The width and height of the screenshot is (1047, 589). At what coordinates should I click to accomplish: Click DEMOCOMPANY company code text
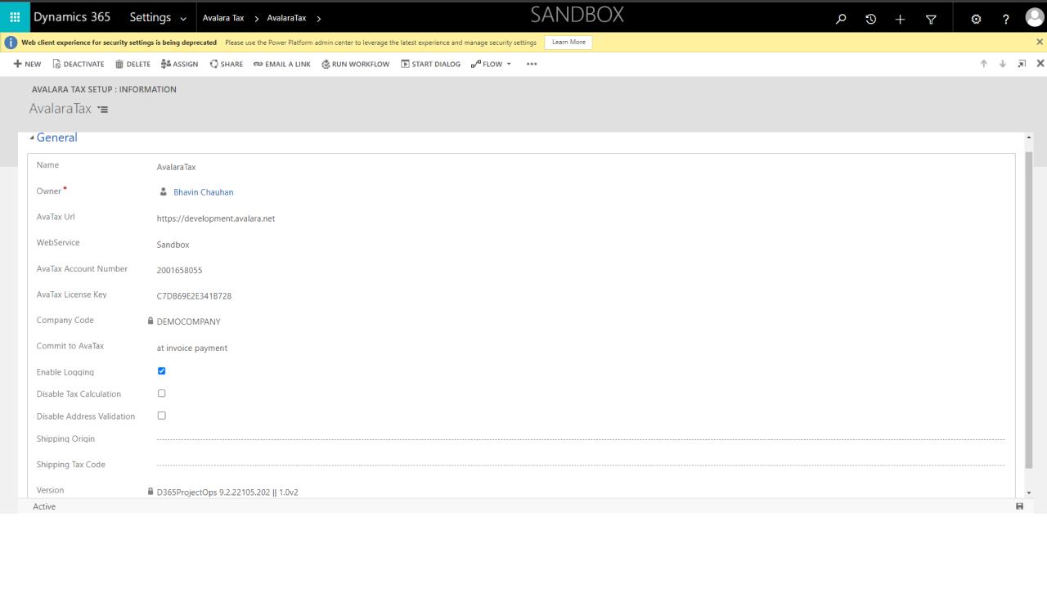pyautogui.click(x=188, y=321)
